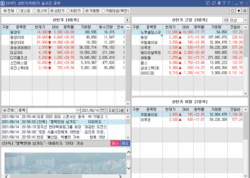
Task: Open the 20:59:44 유로 2020 news headline
Action: (x=63, y=117)
